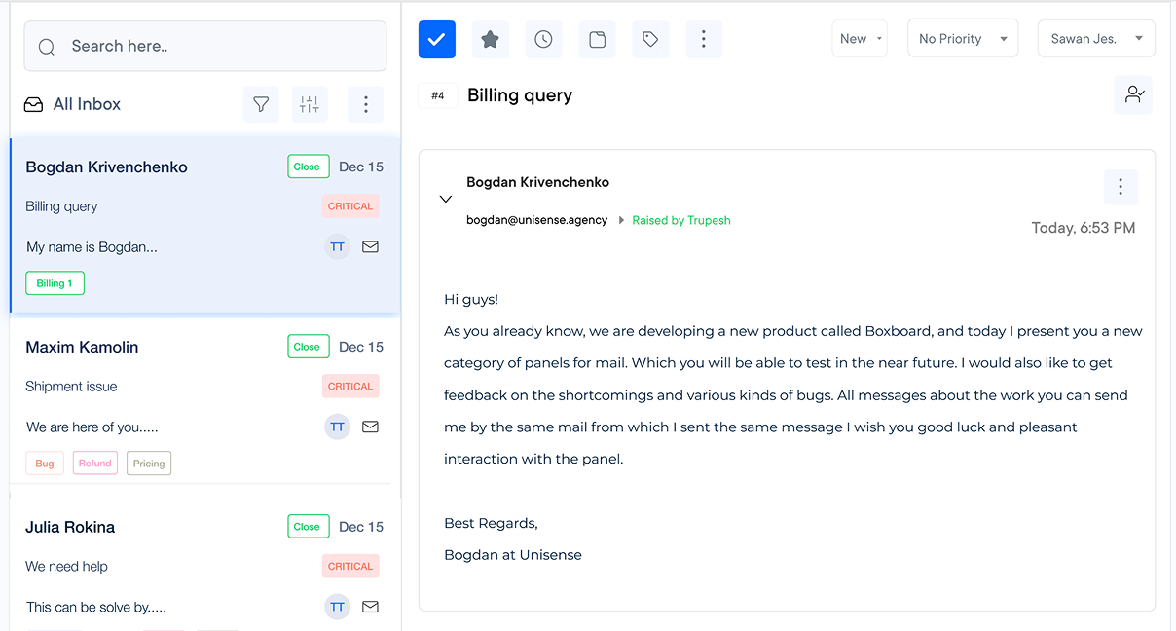Image resolution: width=1176 pixels, height=631 pixels.
Task: Click preview text My name is Bogdan...
Action: click(92, 247)
